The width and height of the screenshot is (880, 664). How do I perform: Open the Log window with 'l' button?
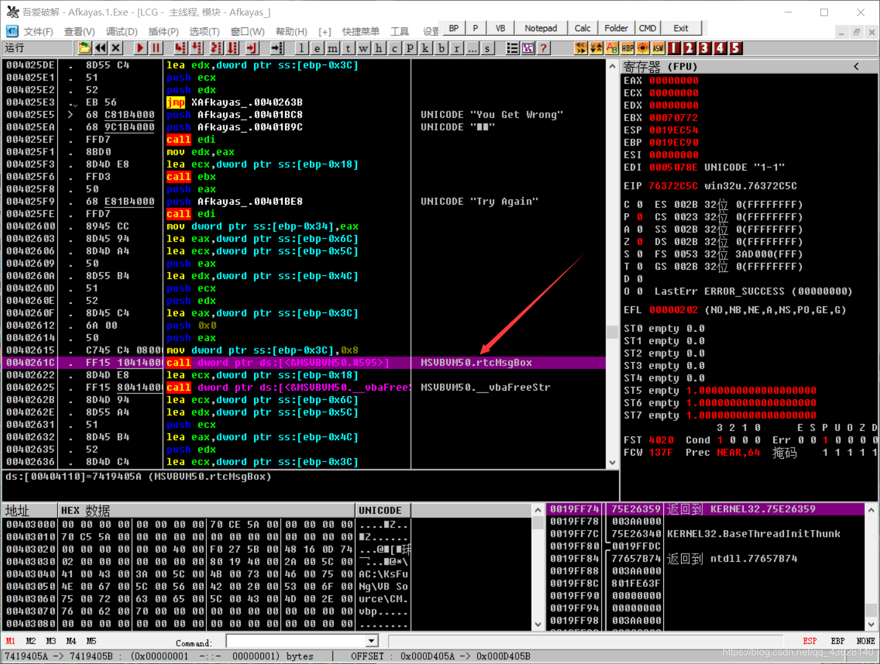coord(301,48)
